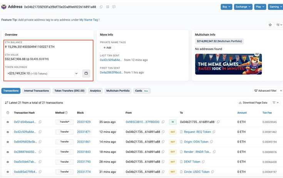This screenshot has height=178, width=283.
Task: Open the Meme Games advertisement banner
Action: point(228,64)
